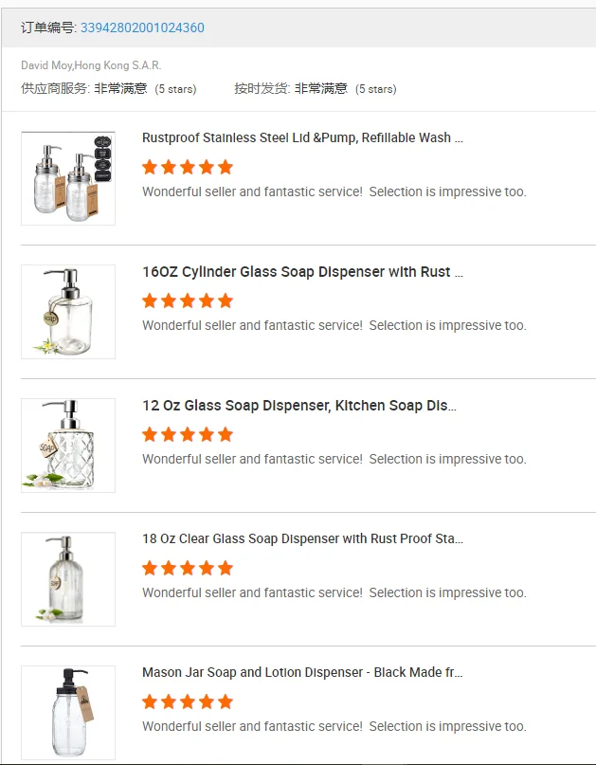Open 18 Oz Clear Glass Soap Dispenser title
The width and height of the screenshot is (596, 765).
click(302, 538)
